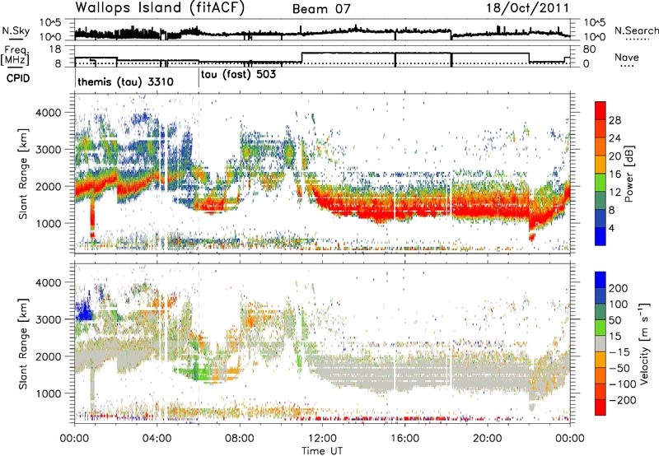Click the '12:00' time axis tick label
659x456 pixels.
[322, 439]
